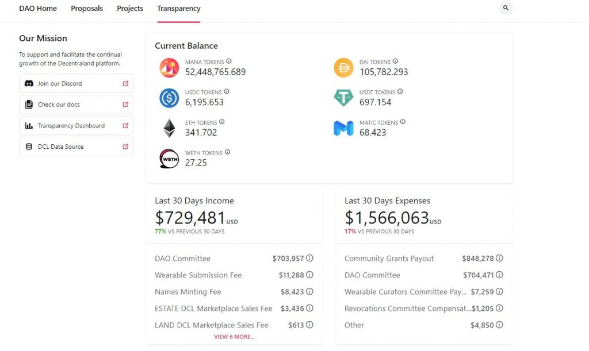Viewport: 589px width, 351px height.
Task: Open Transparency Dashboard link
Action: (77, 126)
